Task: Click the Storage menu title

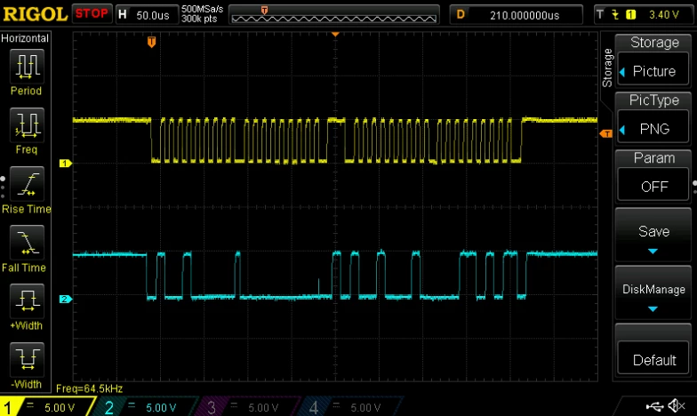Action: click(654, 43)
